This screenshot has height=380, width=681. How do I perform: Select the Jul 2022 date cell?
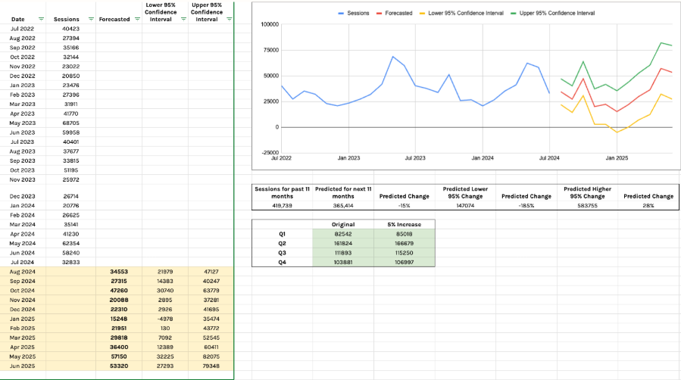point(23,29)
